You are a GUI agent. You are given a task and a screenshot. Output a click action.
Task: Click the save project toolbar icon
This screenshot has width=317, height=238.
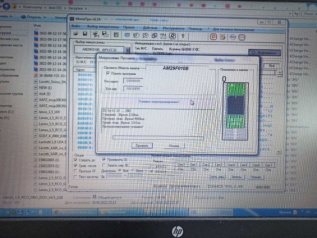click(105, 34)
